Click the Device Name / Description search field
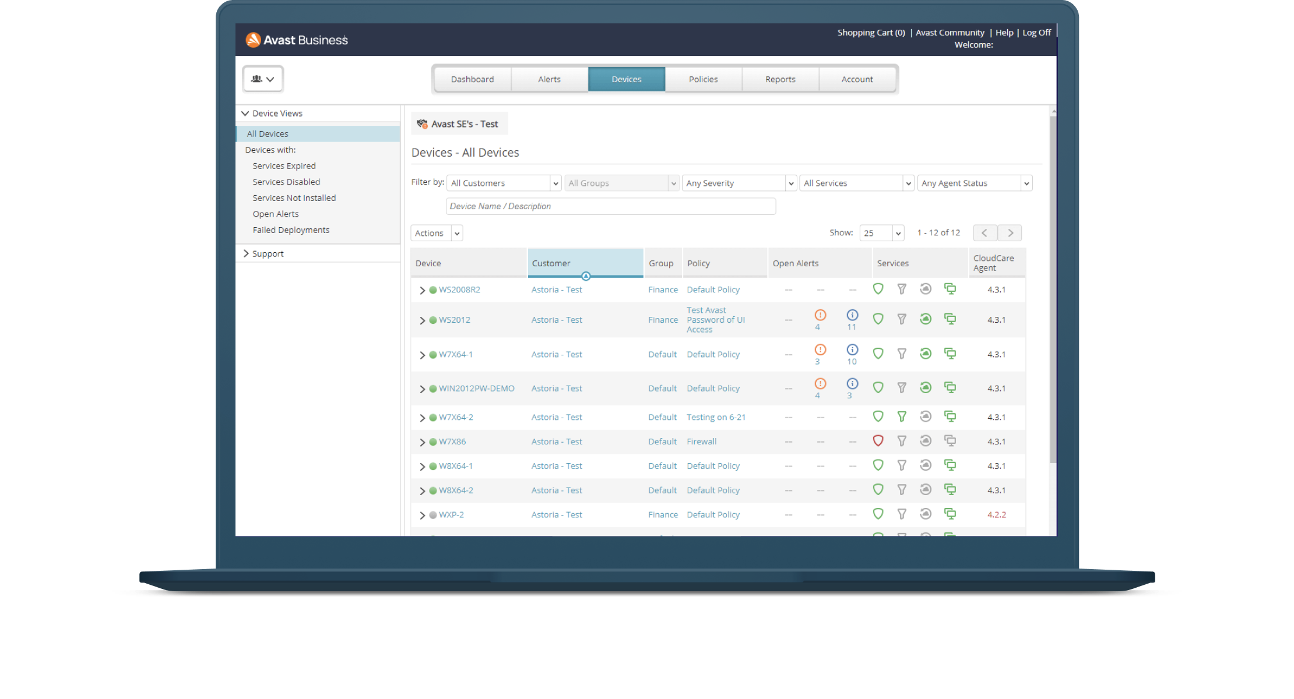The height and width of the screenshot is (699, 1294). [x=610, y=206]
